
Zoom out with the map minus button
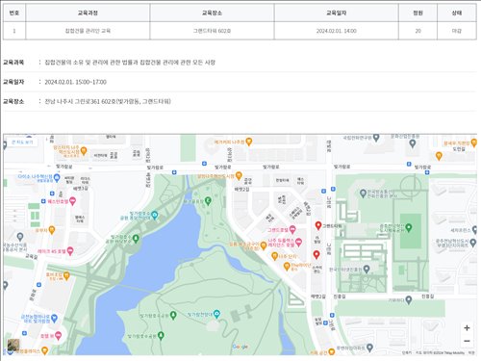[467, 341]
